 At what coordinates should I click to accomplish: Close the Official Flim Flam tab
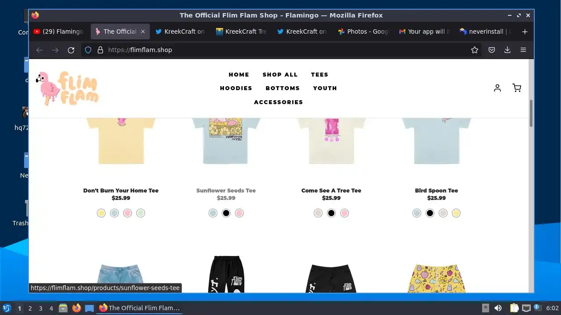tap(142, 31)
